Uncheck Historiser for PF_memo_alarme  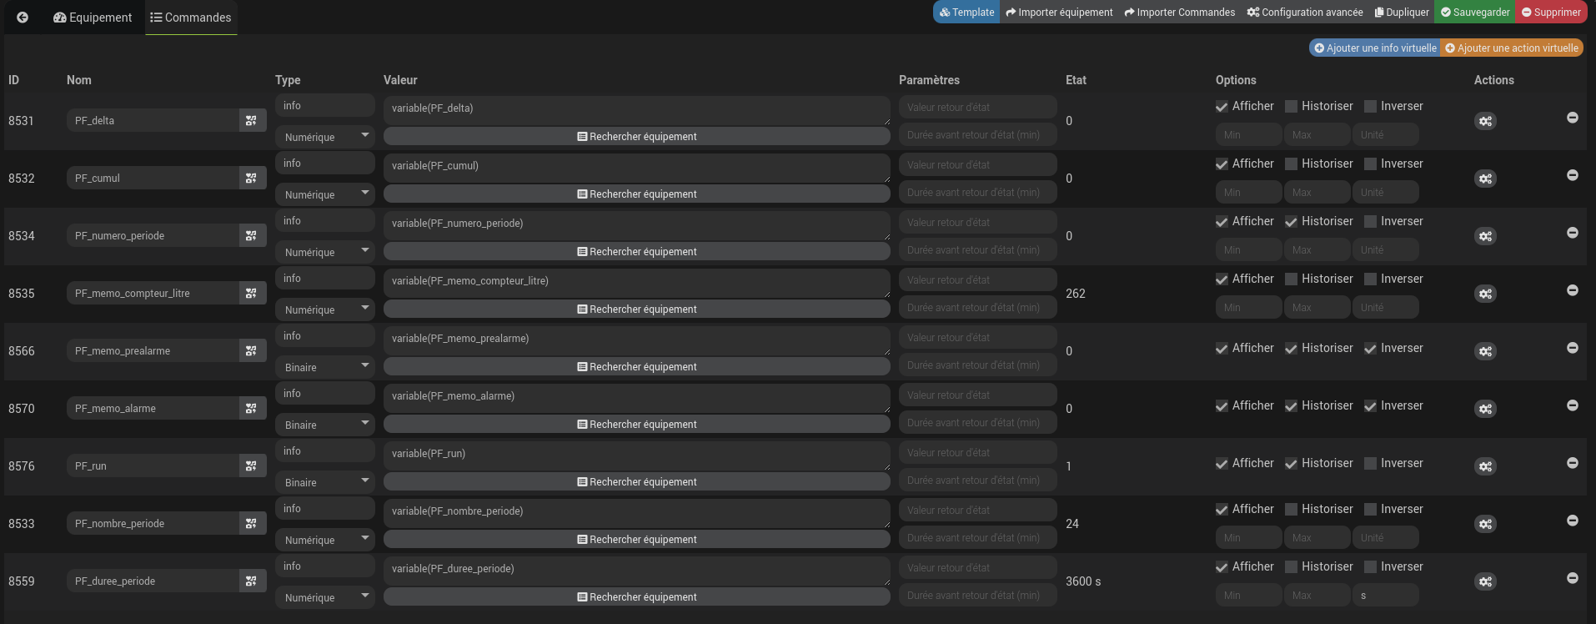click(1291, 406)
